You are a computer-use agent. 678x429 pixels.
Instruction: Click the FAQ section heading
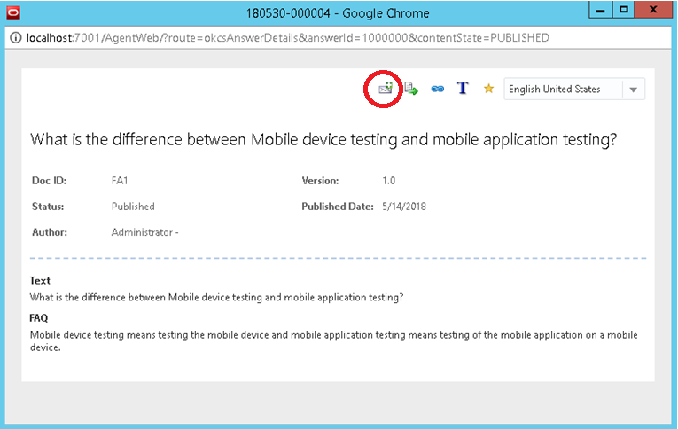39,318
